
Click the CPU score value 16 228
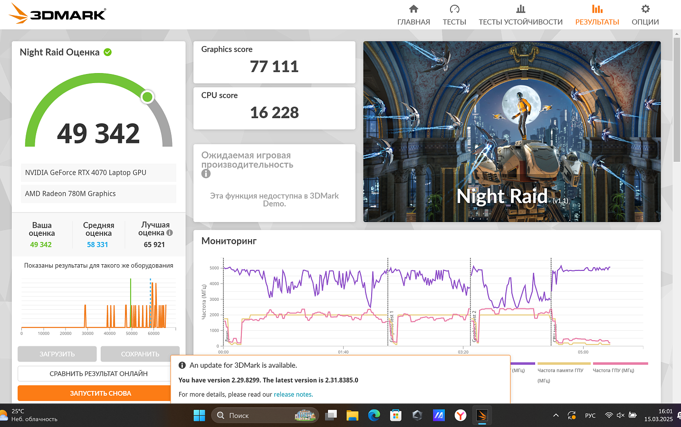274,112
